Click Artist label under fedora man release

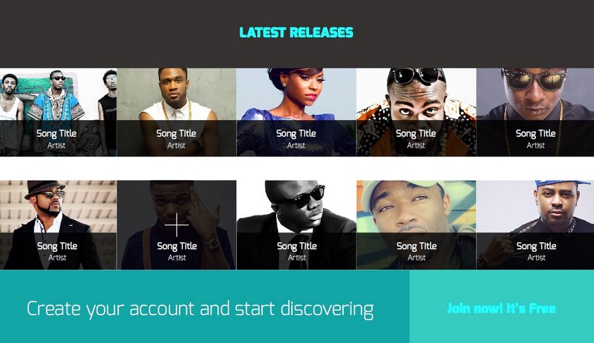pos(57,258)
